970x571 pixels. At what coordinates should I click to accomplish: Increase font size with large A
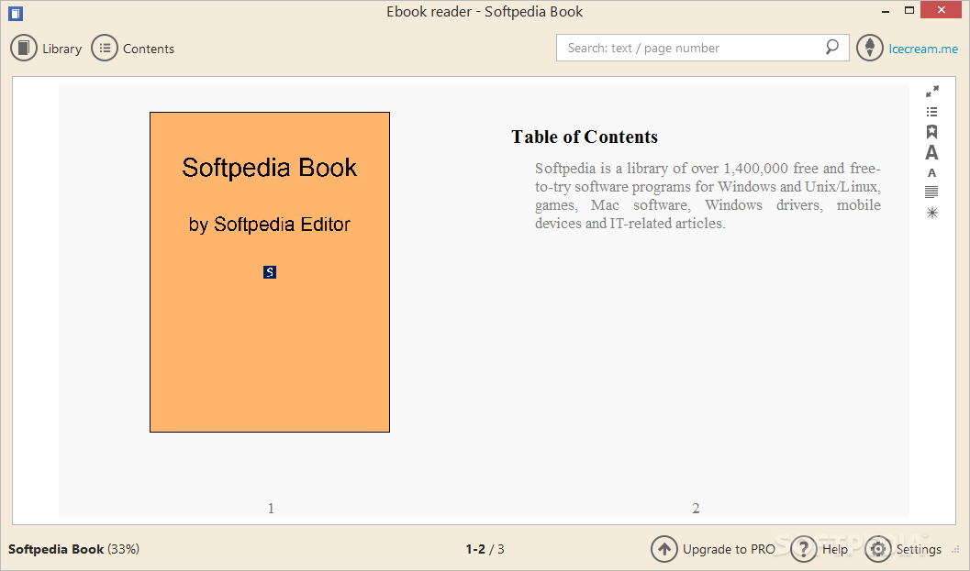[x=931, y=153]
